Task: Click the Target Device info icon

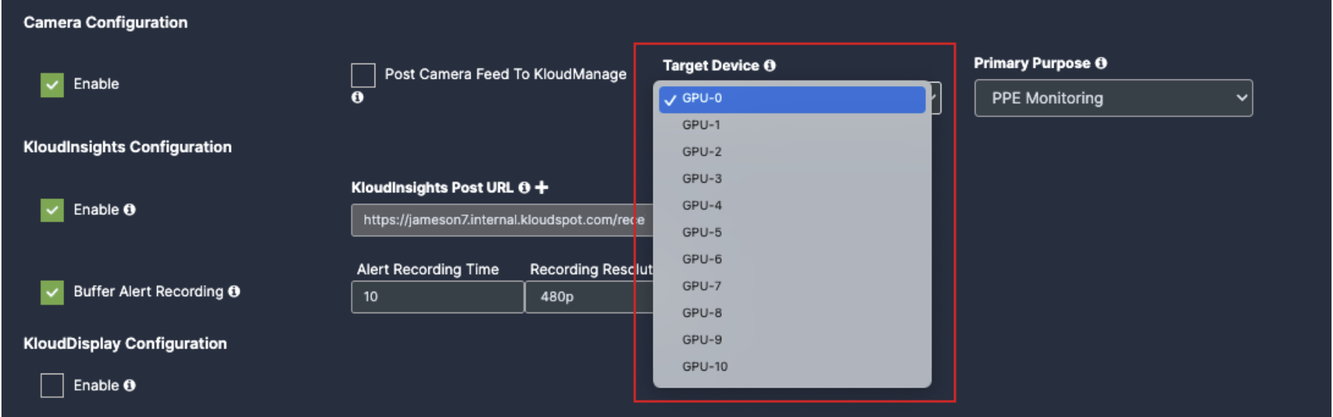Action: pos(770,66)
